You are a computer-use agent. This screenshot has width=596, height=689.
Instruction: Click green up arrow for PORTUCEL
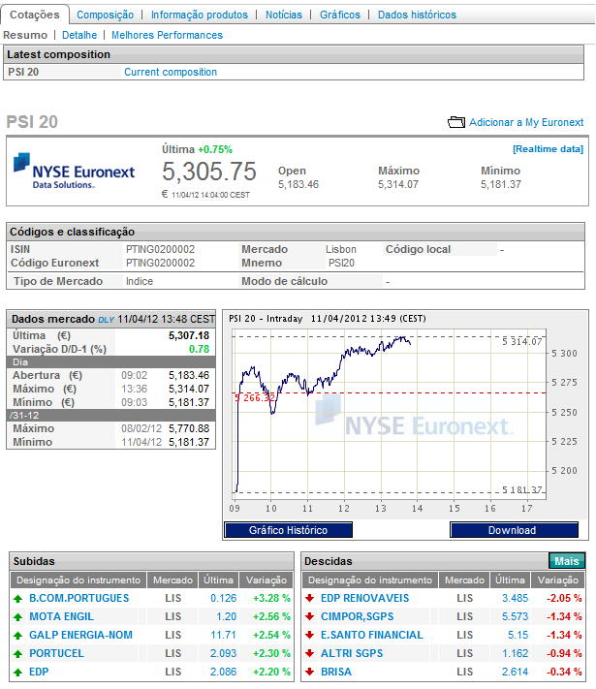[17, 653]
